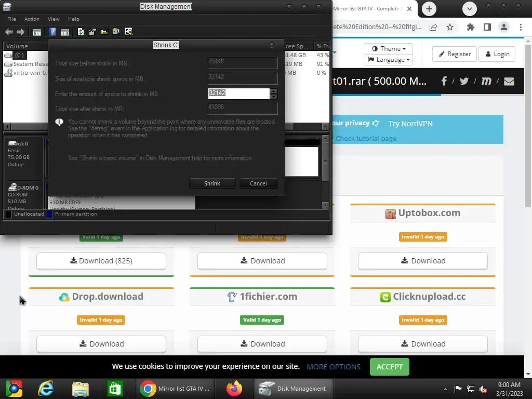Click the shrink amount input field
Screen dimensions: 532x399
tap(239, 94)
